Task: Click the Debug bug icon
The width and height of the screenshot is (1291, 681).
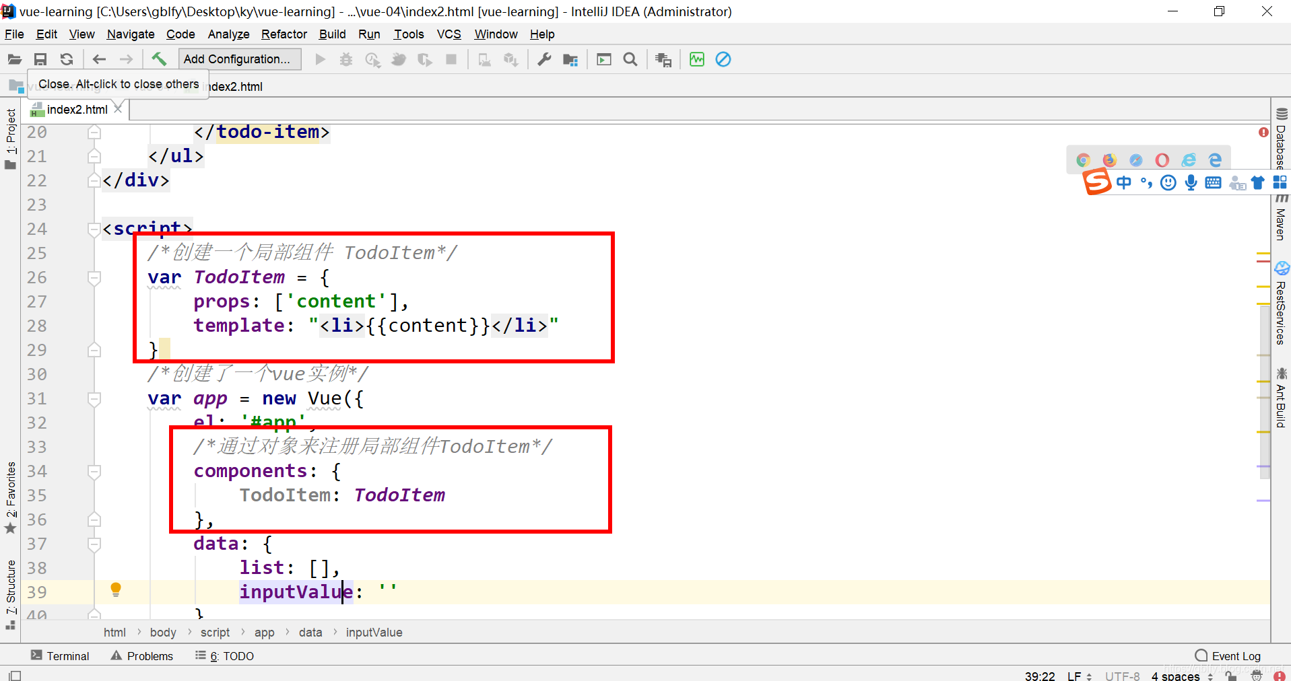Action: (346, 60)
